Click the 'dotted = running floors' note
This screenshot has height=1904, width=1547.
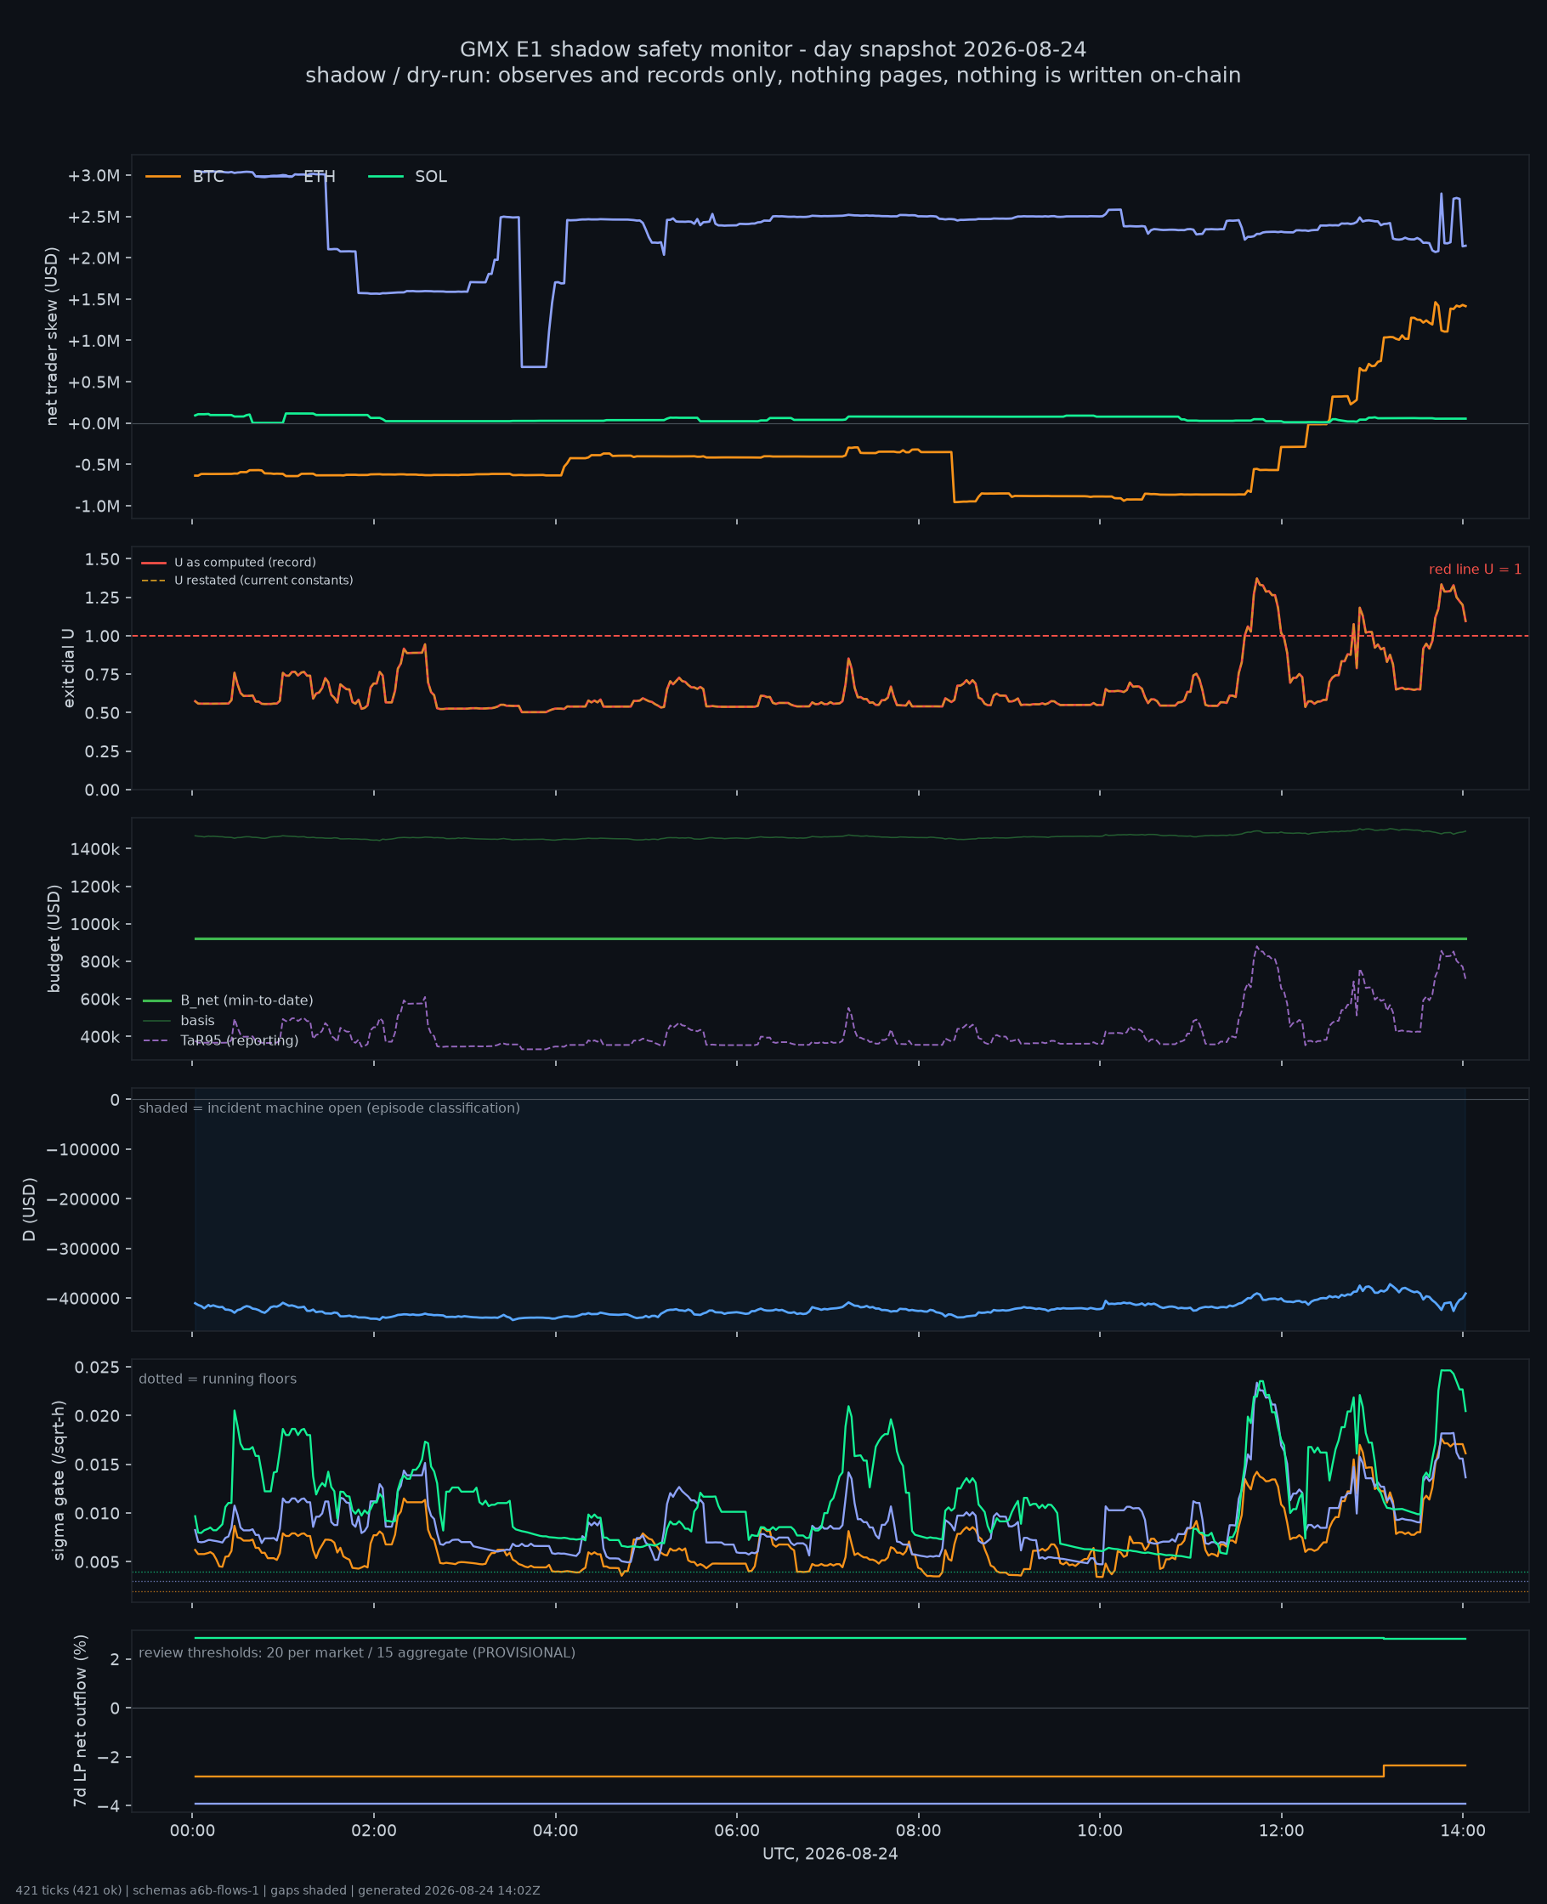218,1379
